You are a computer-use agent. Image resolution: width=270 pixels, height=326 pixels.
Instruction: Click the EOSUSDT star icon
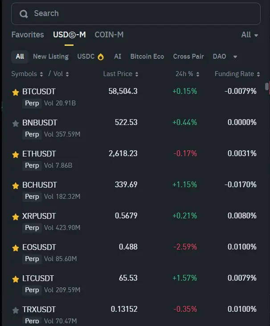(16, 248)
